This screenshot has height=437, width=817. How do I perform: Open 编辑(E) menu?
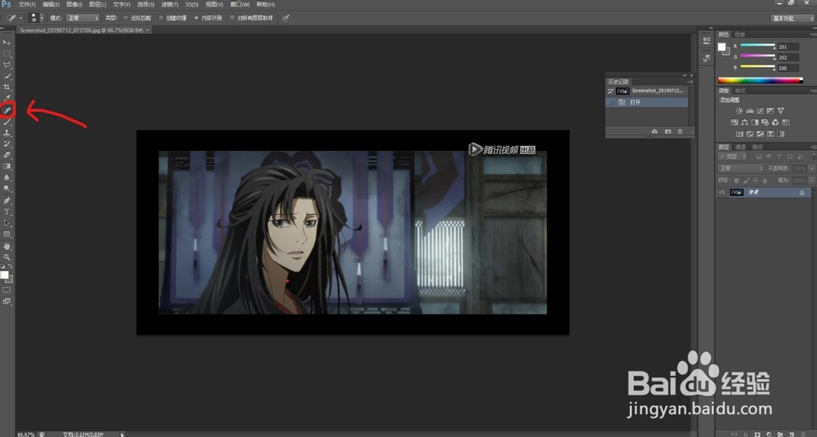pos(51,5)
